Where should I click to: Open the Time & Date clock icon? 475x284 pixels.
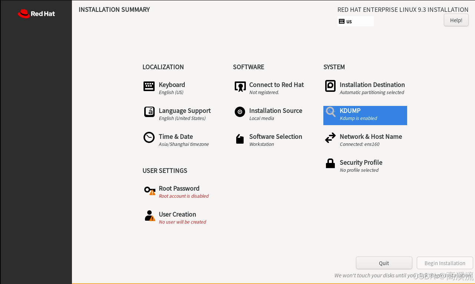click(149, 137)
